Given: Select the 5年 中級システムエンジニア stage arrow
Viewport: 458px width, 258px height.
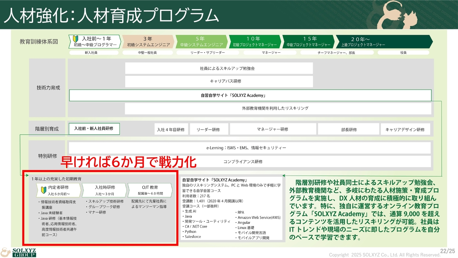Looking at the screenshot, I should (x=201, y=42).
